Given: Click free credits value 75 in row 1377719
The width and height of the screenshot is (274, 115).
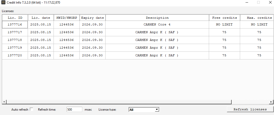Looking at the screenshot, I should [x=225, y=48].
